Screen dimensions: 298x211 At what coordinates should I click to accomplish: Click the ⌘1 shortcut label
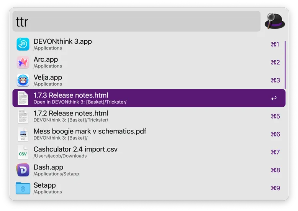[275, 45]
